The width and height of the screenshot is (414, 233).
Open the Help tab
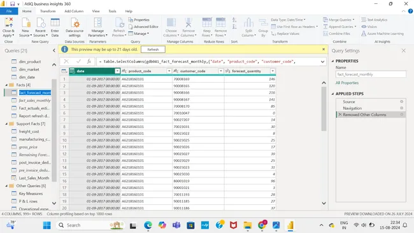click(x=129, y=11)
